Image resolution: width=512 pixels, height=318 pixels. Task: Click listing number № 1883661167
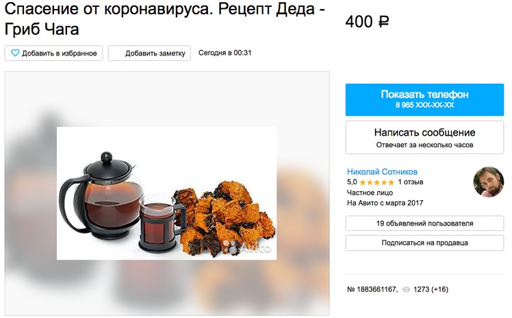coord(372,290)
